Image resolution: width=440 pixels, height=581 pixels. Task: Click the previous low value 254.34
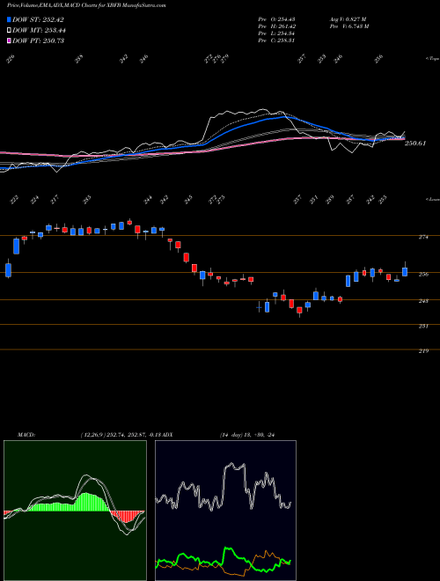coord(285,33)
